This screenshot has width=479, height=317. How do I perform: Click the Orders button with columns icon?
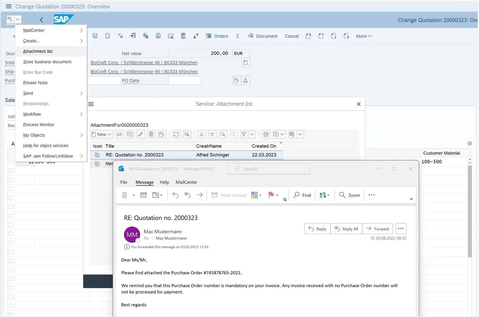pyautogui.click(x=217, y=36)
